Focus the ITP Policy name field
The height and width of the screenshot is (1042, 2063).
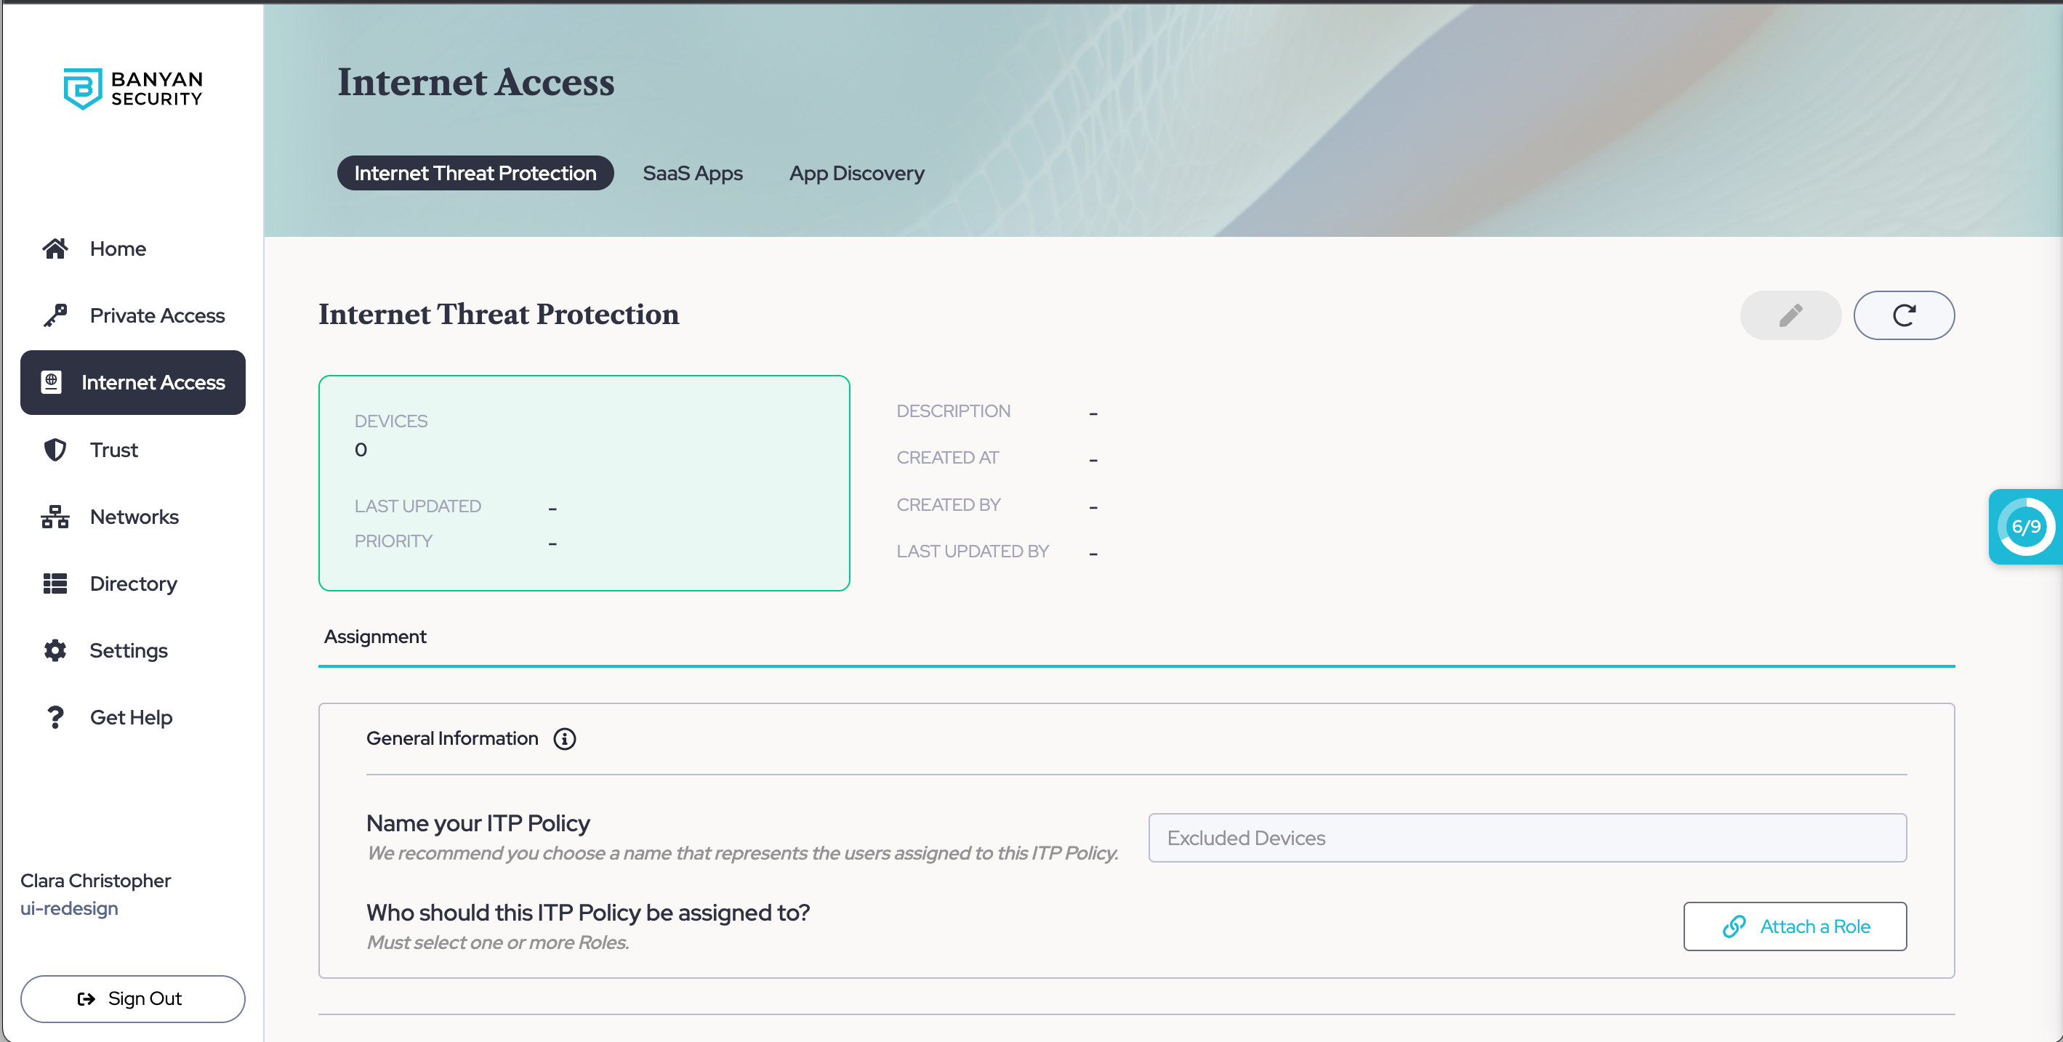pos(1527,838)
